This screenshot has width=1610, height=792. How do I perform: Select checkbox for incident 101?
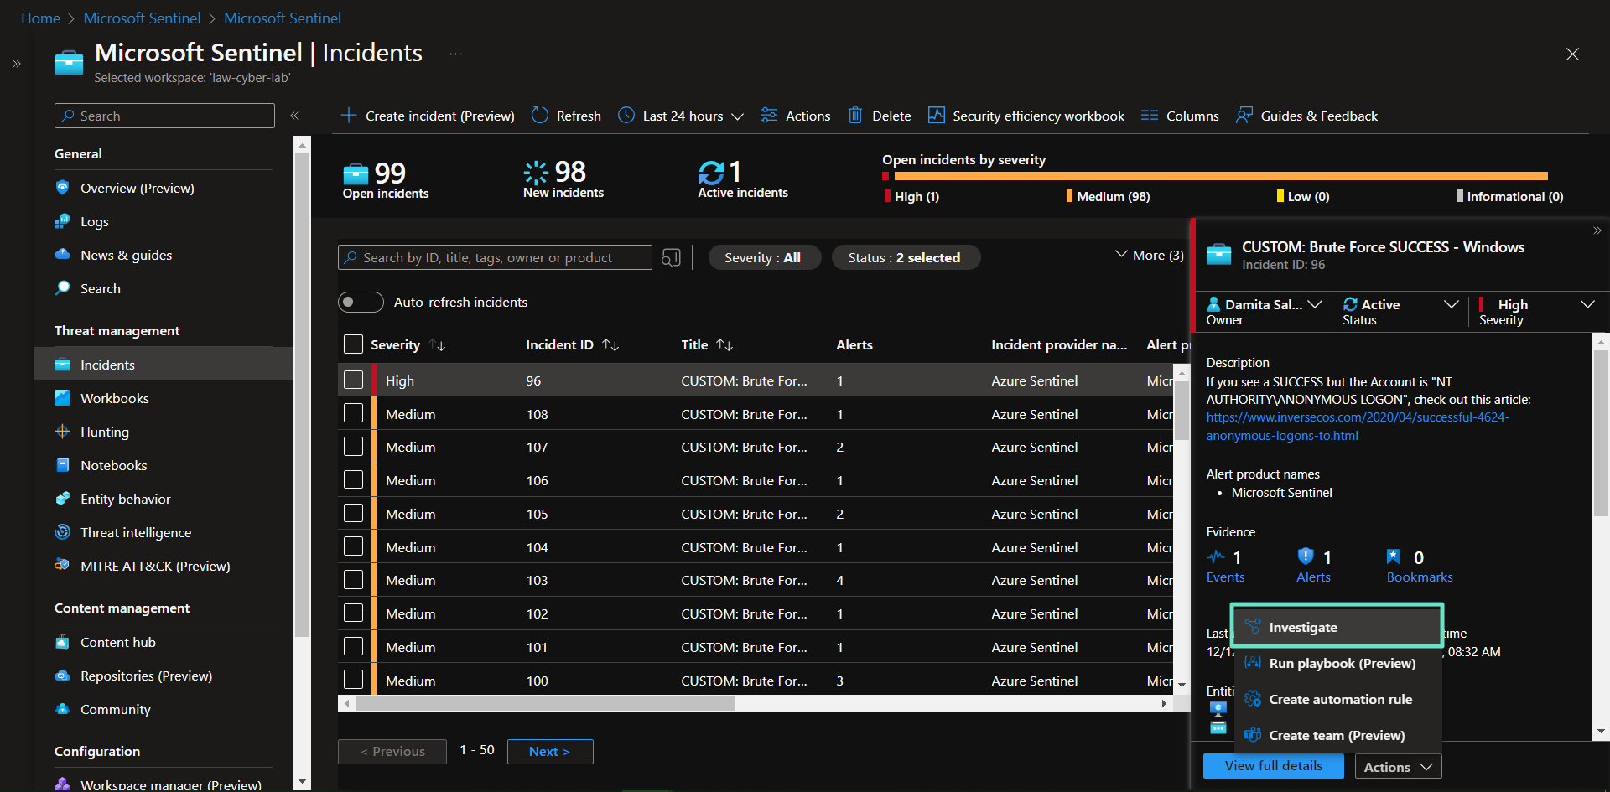(354, 647)
